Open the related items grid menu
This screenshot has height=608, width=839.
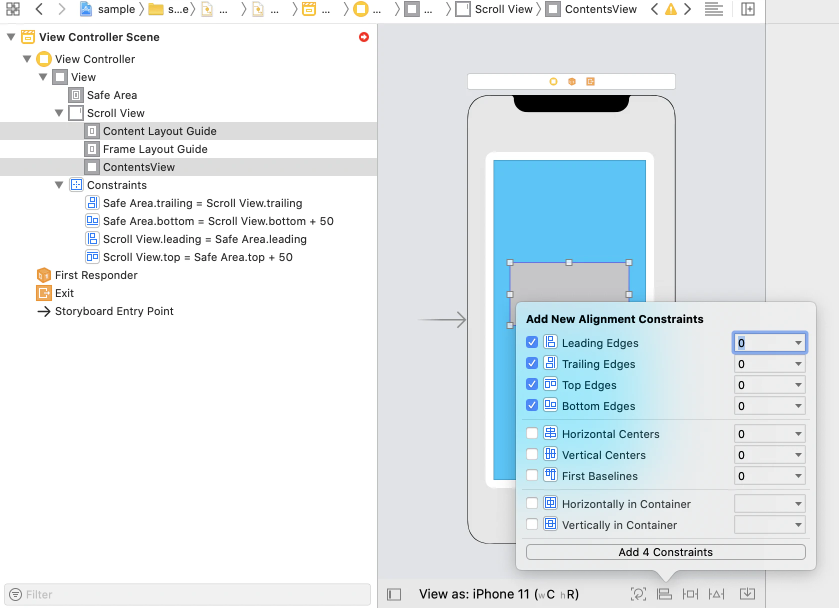coord(13,9)
